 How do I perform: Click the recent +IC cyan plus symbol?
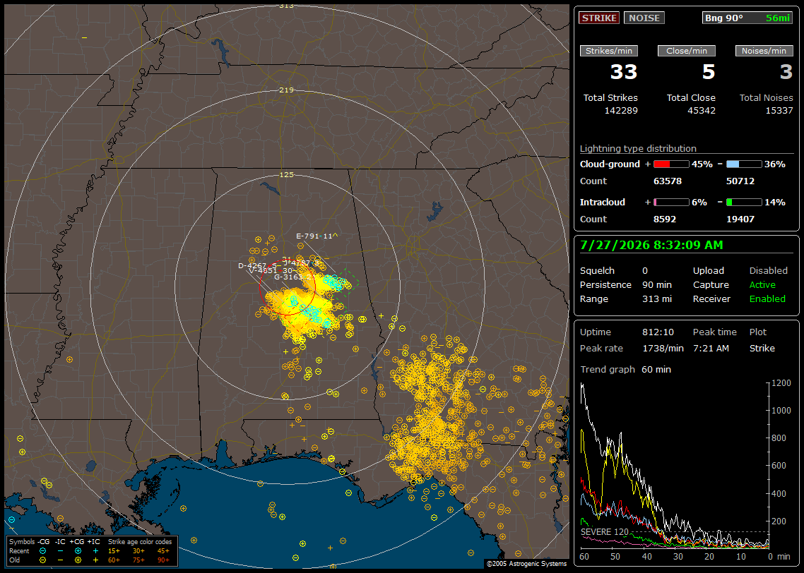click(95, 551)
